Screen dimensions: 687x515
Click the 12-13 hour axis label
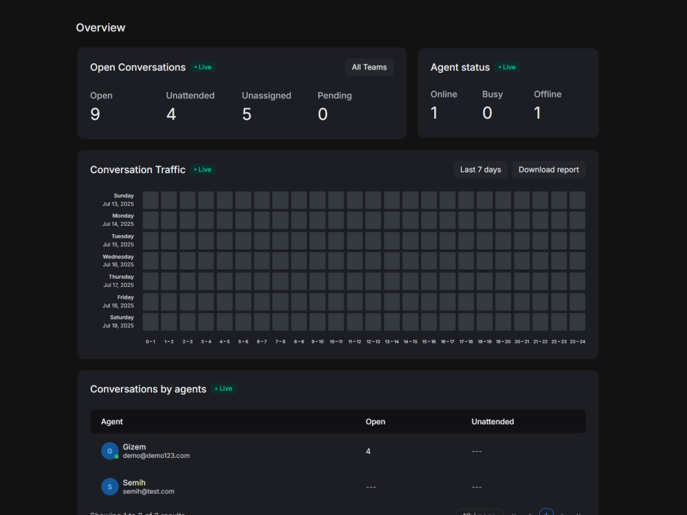(373, 341)
